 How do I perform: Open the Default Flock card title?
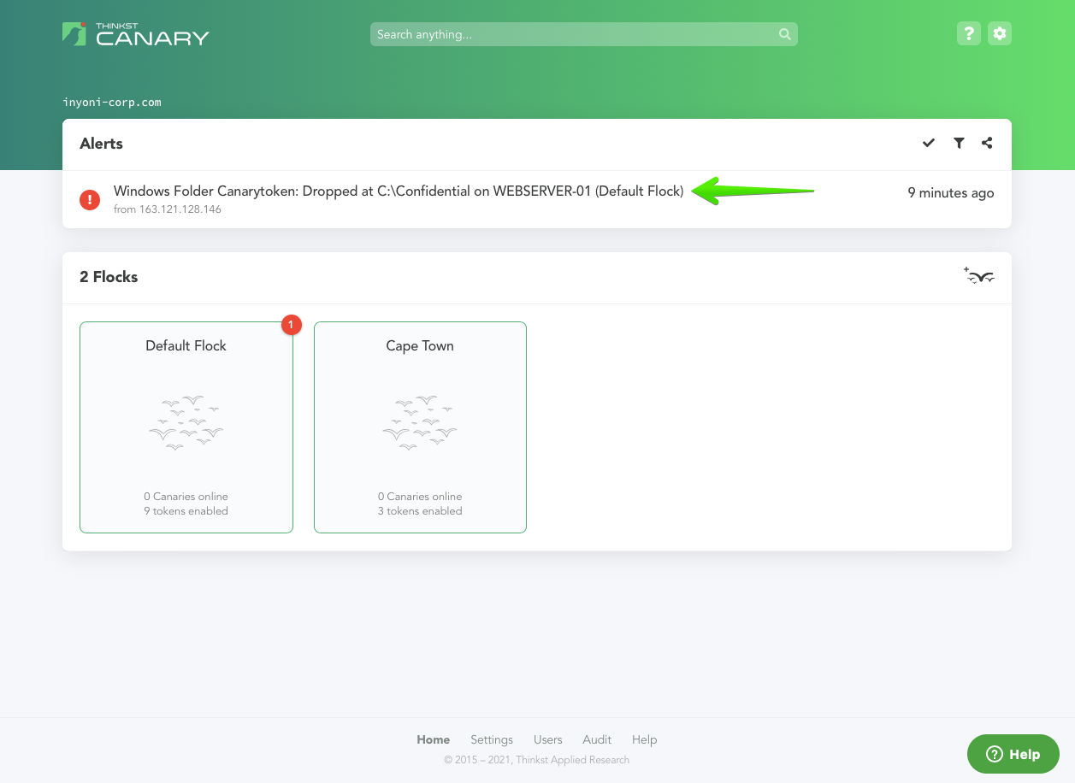(186, 345)
